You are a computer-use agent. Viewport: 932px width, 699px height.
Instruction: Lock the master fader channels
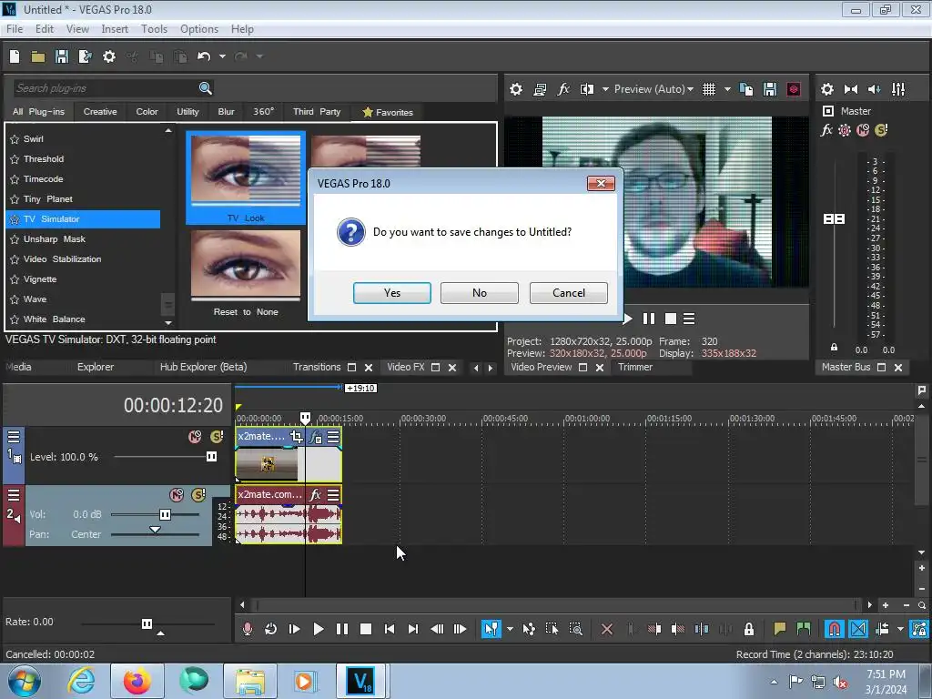click(x=834, y=347)
